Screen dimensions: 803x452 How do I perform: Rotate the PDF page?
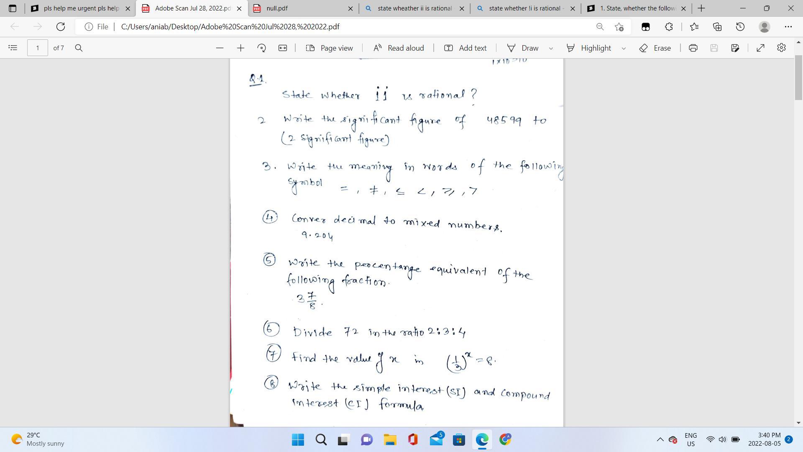(x=262, y=48)
